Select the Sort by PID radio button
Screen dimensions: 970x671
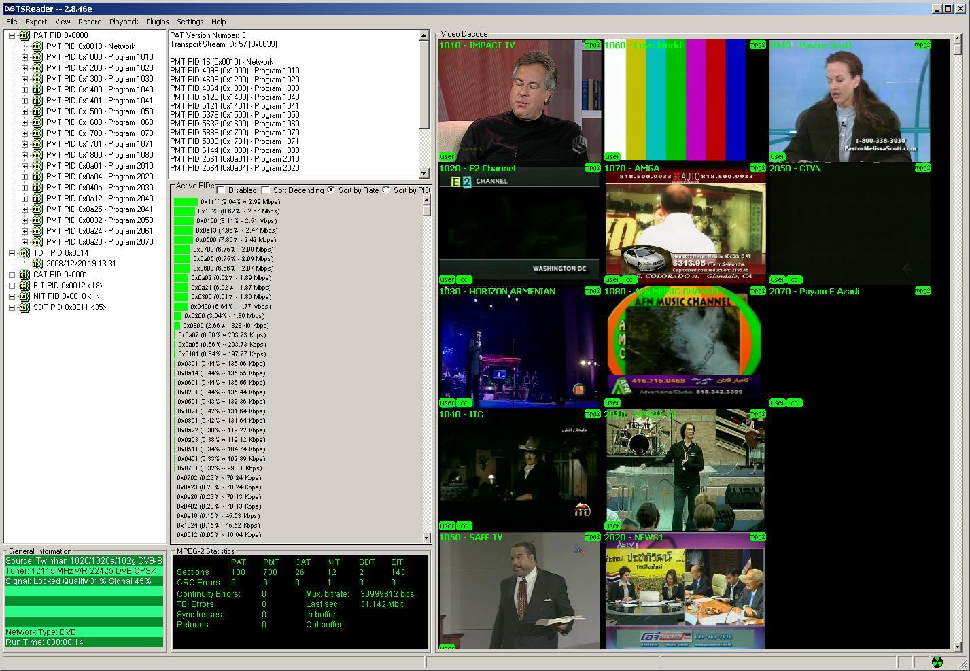click(x=386, y=190)
